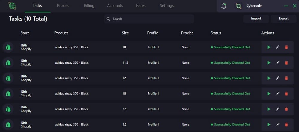Edit the size 11.5 task

[x=278, y=63]
